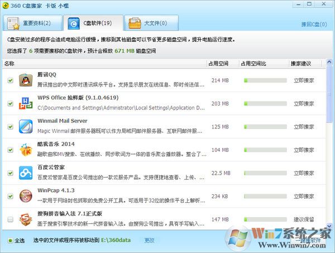Click the 234 KB size value
Image resolution: width=335 pixels, height=253 pixels.
(219, 197)
